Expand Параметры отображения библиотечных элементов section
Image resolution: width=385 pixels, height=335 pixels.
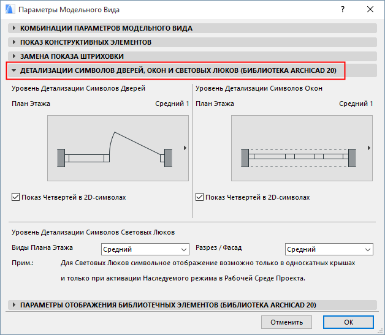click(x=192, y=305)
